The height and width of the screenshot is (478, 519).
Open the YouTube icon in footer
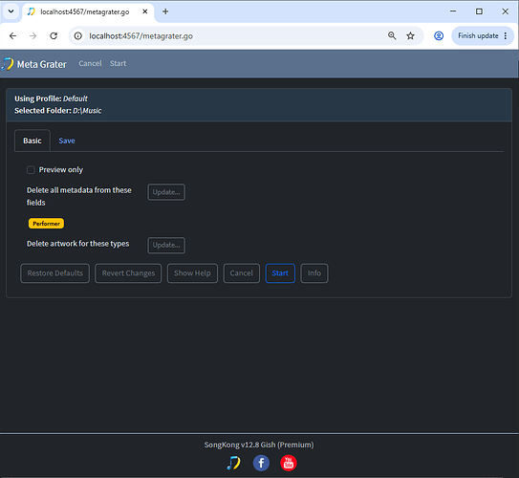[x=289, y=463]
